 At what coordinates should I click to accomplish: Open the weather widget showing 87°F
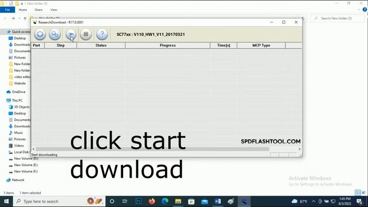pyautogui.click(x=300, y=201)
